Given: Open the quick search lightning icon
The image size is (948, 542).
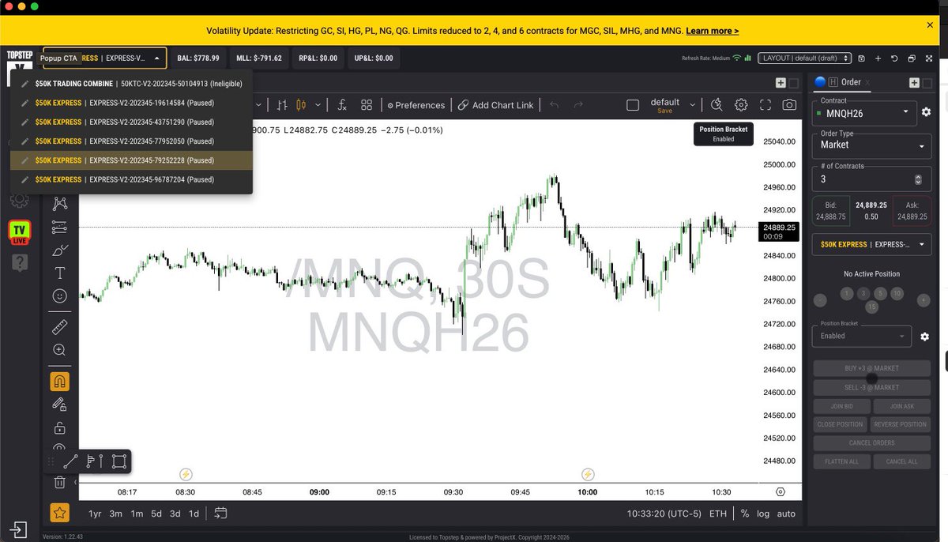Looking at the screenshot, I should [x=717, y=105].
